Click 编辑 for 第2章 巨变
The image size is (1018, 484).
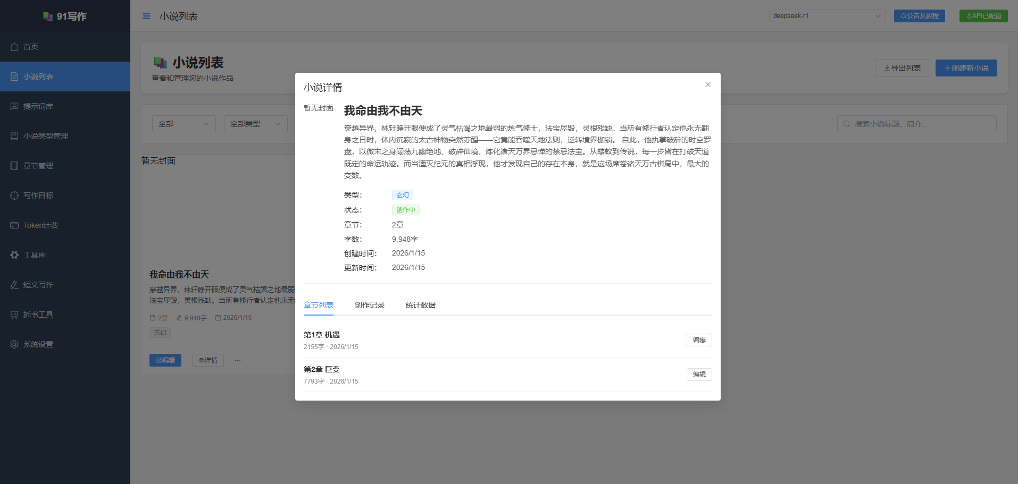coord(699,375)
